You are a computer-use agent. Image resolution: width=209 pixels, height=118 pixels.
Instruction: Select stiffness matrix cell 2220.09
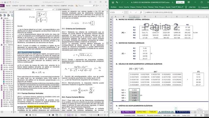[166, 32]
